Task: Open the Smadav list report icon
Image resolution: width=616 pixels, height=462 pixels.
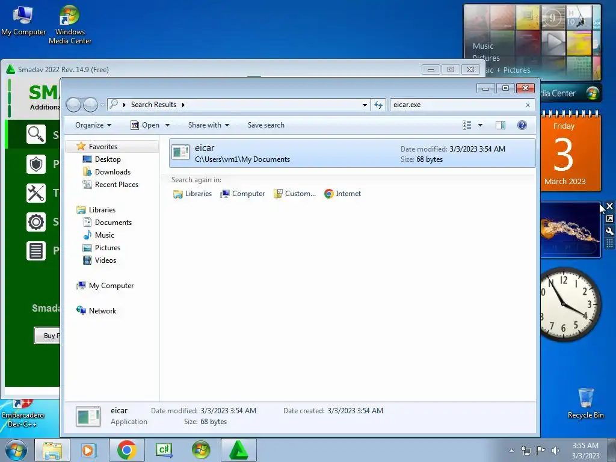Action: pos(36,251)
